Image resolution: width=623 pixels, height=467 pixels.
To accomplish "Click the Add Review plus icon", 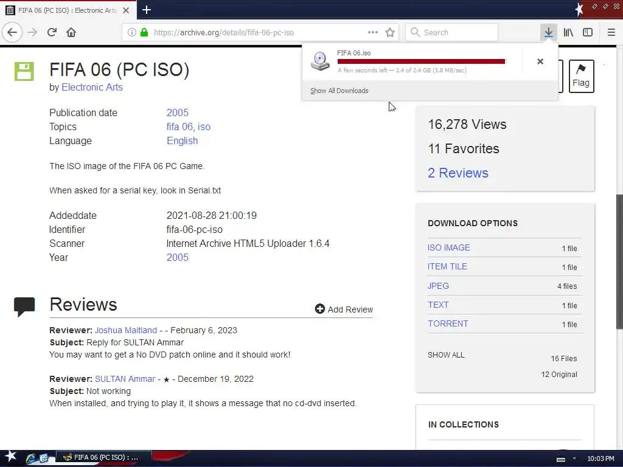I will (x=320, y=308).
